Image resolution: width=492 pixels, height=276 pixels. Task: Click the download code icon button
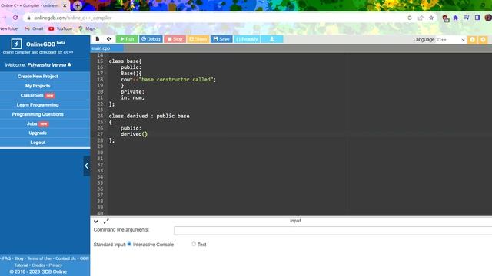click(x=272, y=39)
